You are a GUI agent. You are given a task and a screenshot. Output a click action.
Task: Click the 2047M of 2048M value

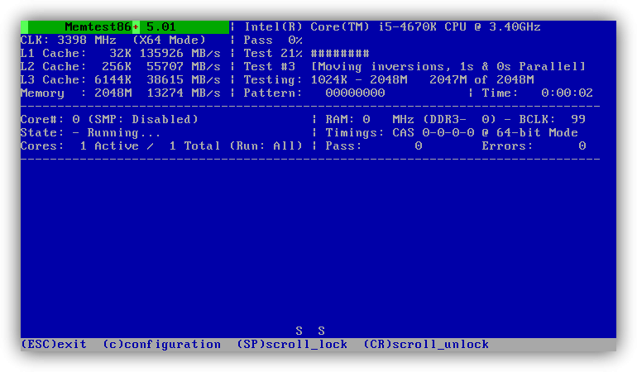[x=481, y=80]
